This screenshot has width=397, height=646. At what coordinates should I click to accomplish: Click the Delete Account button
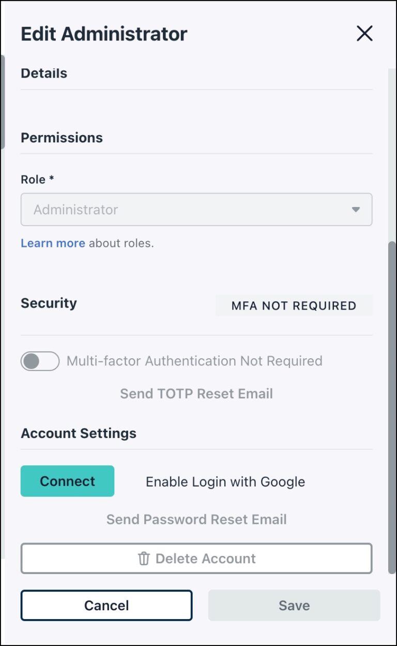[x=196, y=558]
